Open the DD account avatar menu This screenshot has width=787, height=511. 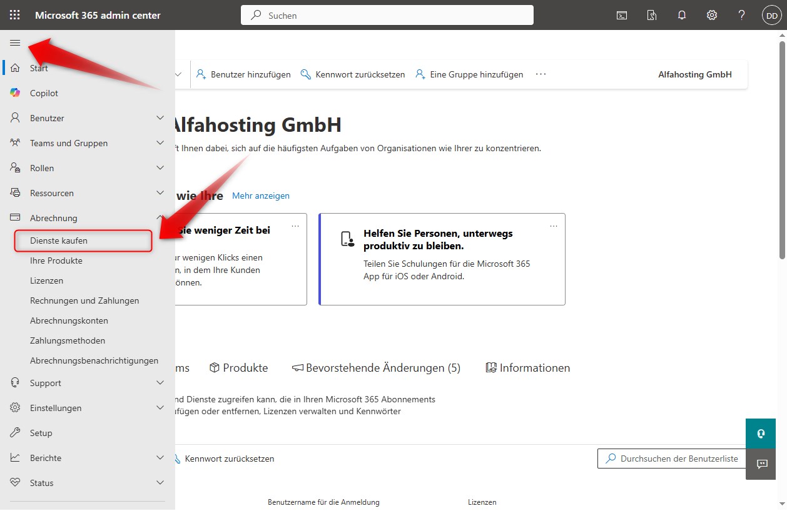coord(772,16)
